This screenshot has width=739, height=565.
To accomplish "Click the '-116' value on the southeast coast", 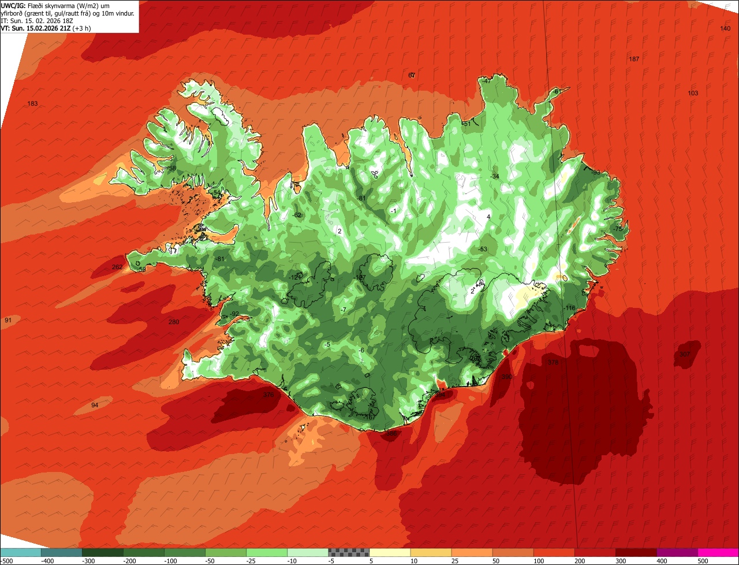I will (569, 308).
